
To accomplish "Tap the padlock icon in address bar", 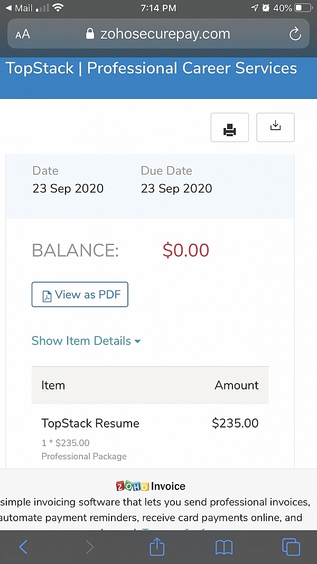I will click(90, 34).
